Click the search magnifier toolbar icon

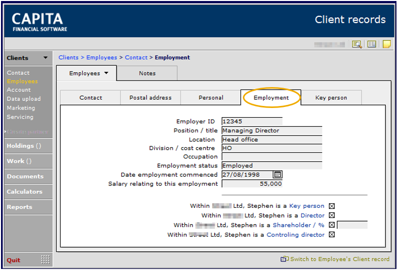tap(357, 44)
